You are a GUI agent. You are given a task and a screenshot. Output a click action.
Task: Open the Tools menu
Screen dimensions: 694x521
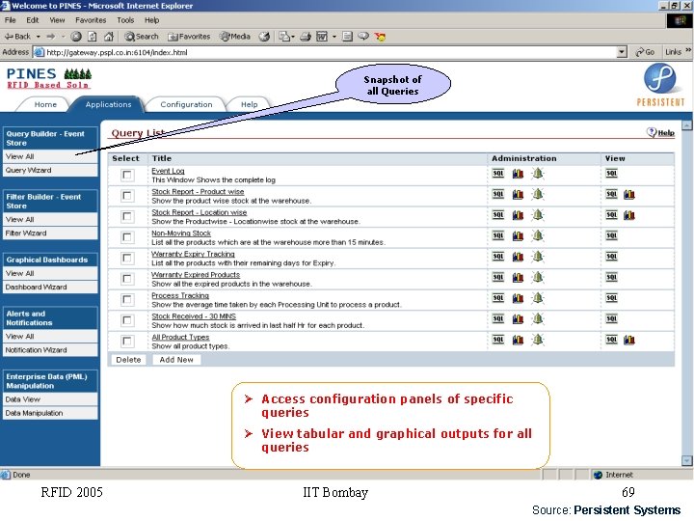pyautogui.click(x=125, y=20)
